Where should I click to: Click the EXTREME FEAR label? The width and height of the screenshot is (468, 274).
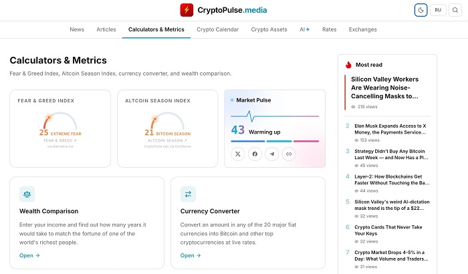click(66, 134)
